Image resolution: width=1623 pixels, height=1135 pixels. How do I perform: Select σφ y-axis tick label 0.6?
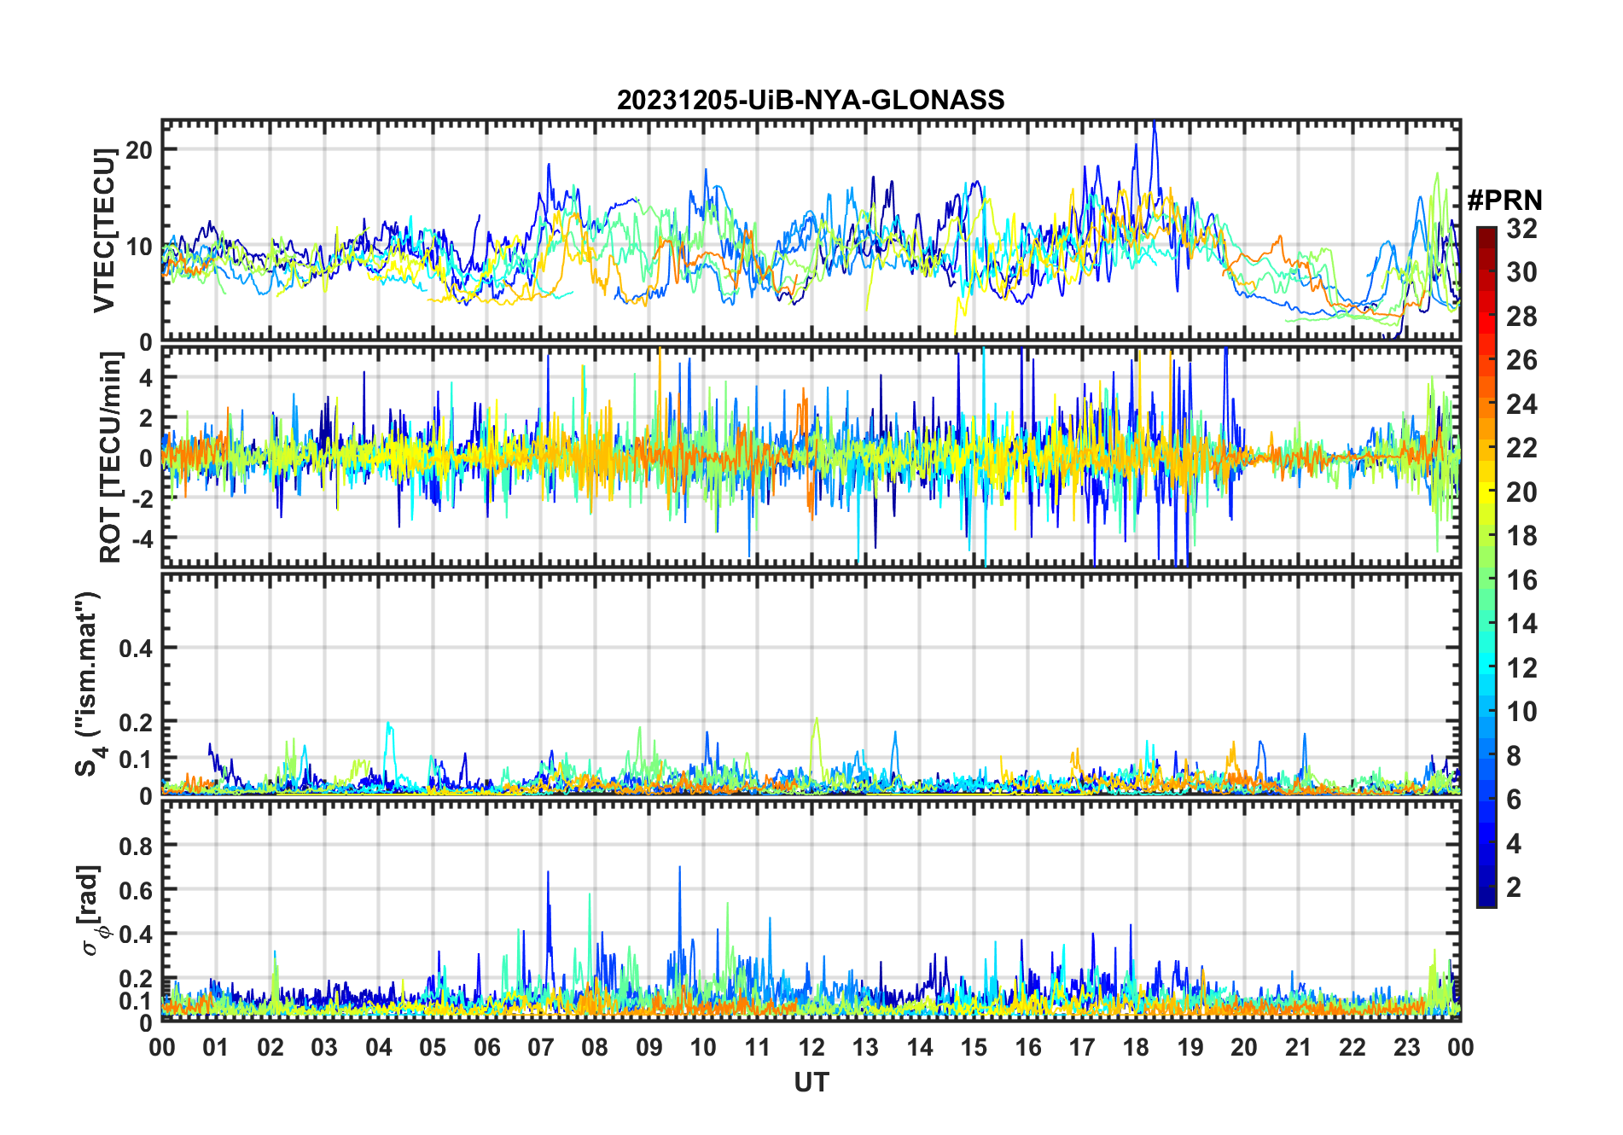(136, 889)
